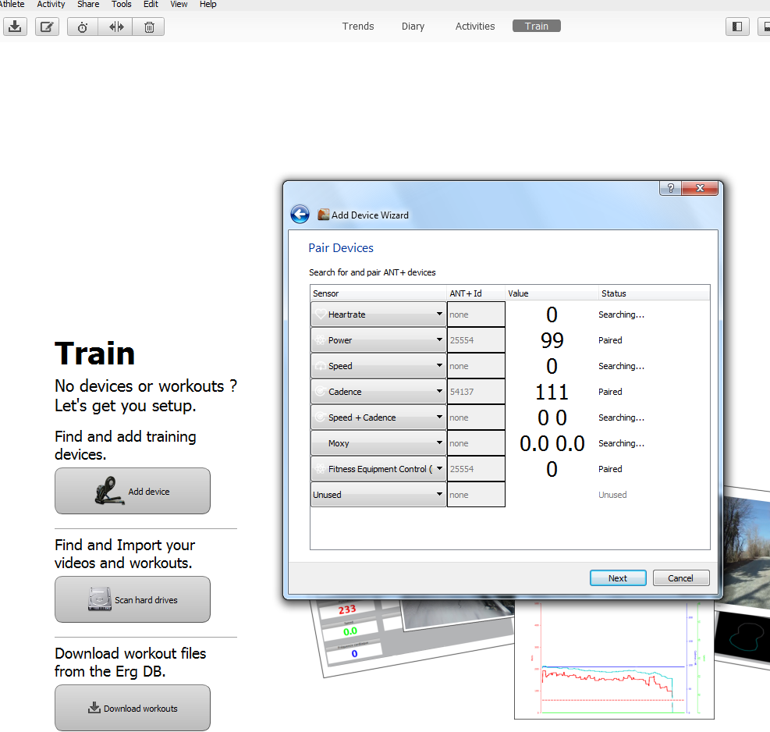
Task: Open the Activity menu
Action: pyautogui.click(x=51, y=5)
